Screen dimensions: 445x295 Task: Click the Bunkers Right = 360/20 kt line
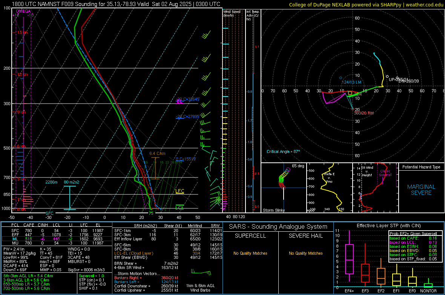(x=146, y=278)
